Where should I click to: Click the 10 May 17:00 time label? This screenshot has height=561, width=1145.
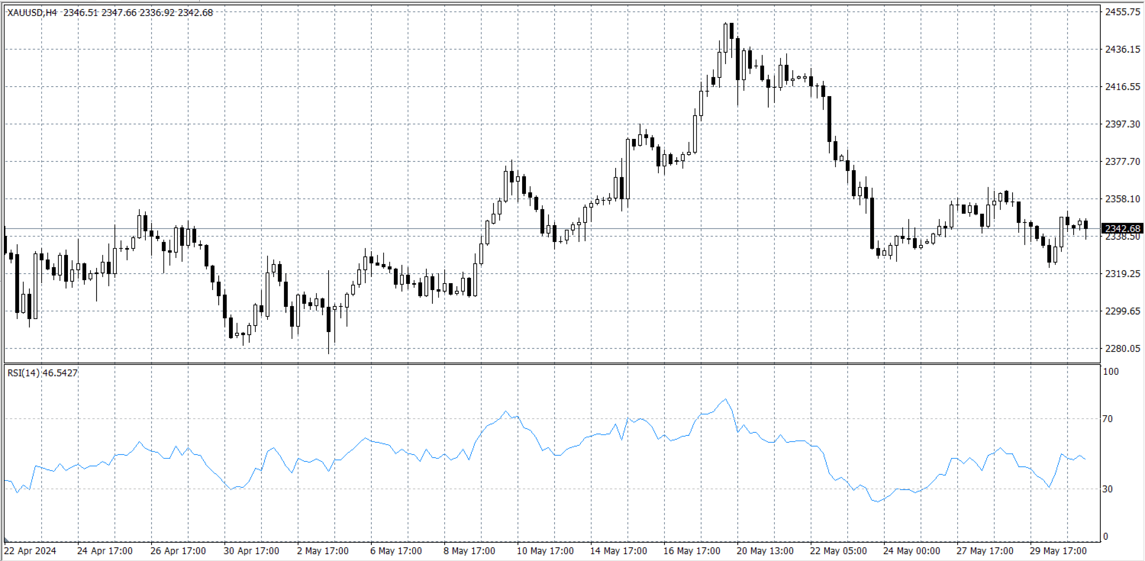pos(545,551)
